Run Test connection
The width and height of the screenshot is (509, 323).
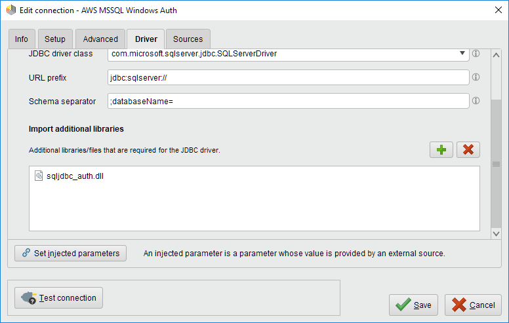tap(59, 297)
